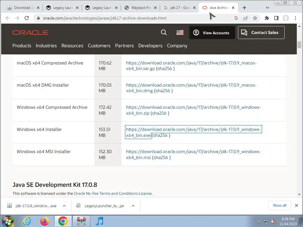This screenshot has height=227, width=303.
Task: Open downloaded LegacyLauncher jar file
Action: click(101, 206)
